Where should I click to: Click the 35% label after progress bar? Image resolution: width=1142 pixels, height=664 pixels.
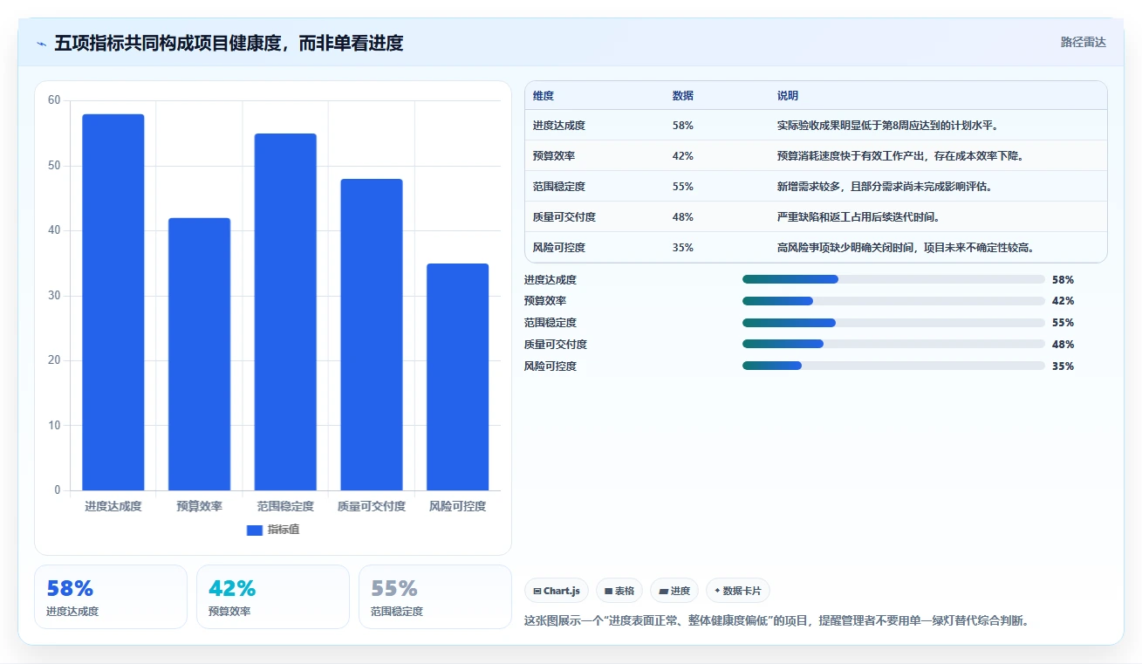pyautogui.click(x=1063, y=366)
